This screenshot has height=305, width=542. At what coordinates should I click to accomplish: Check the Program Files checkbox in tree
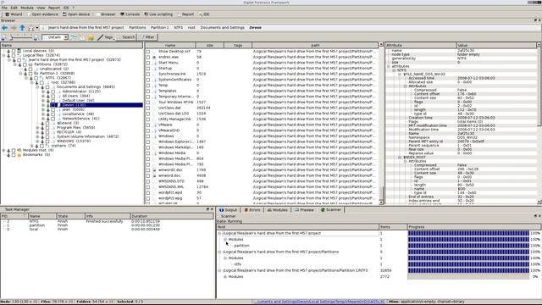47,128
